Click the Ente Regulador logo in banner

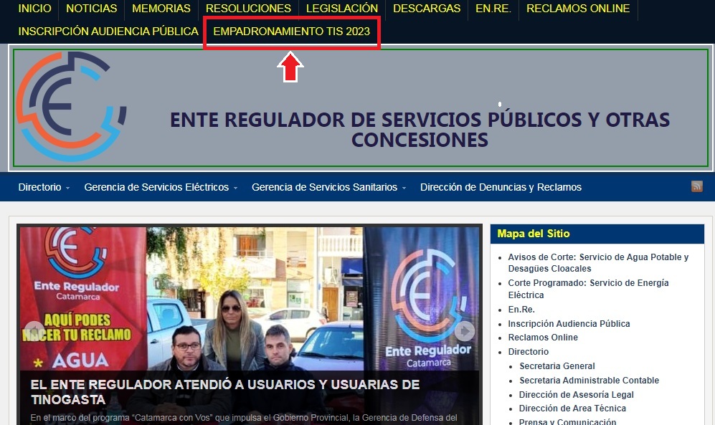tap(72, 106)
